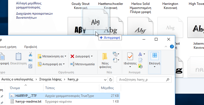Click the Έγγραφο κειμένου type cell
The height and width of the screenshot is (105, 204).
click(58, 101)
